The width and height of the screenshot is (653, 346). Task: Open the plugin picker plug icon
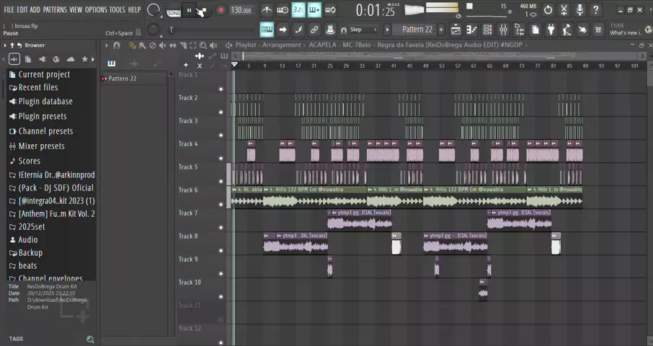(551, 30)
